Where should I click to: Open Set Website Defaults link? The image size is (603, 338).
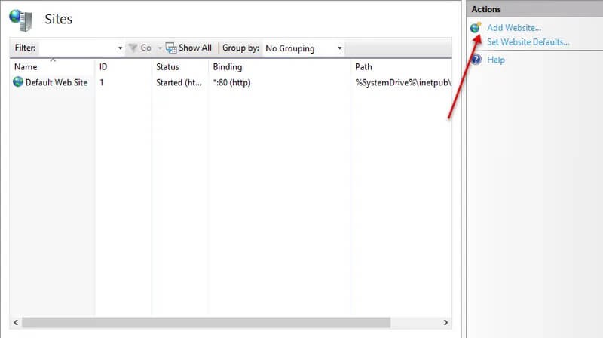point(528,42)
